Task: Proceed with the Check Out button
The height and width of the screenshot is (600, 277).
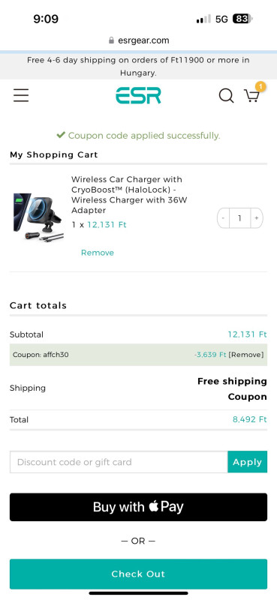Action: tap(138, 574)
